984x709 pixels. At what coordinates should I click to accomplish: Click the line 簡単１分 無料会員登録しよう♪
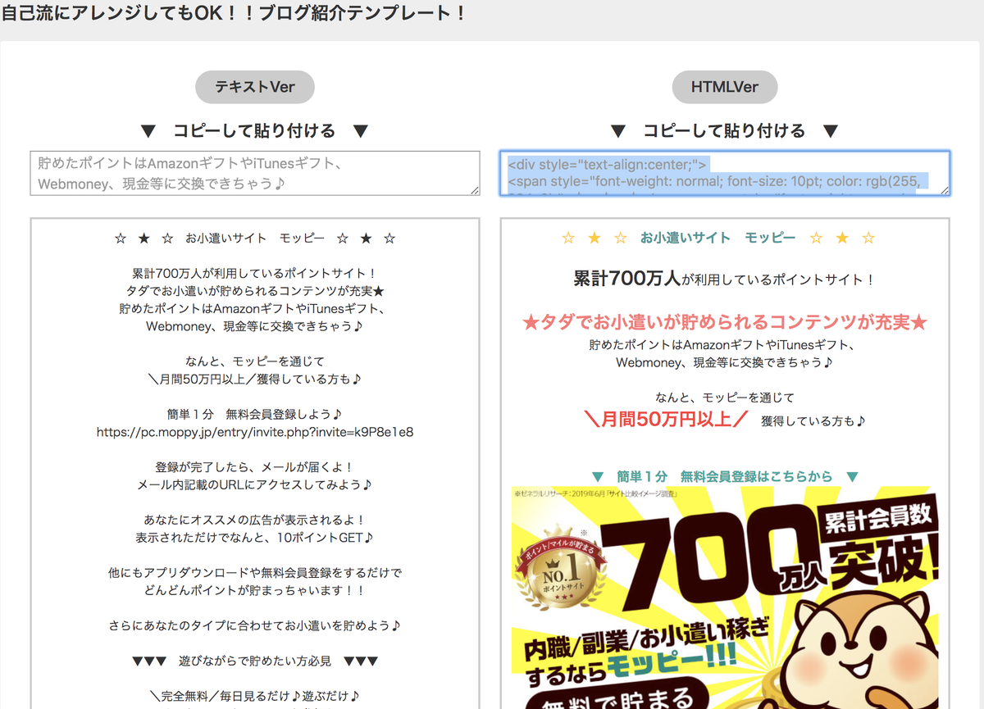pyautogui.click(x=255, y=414)
